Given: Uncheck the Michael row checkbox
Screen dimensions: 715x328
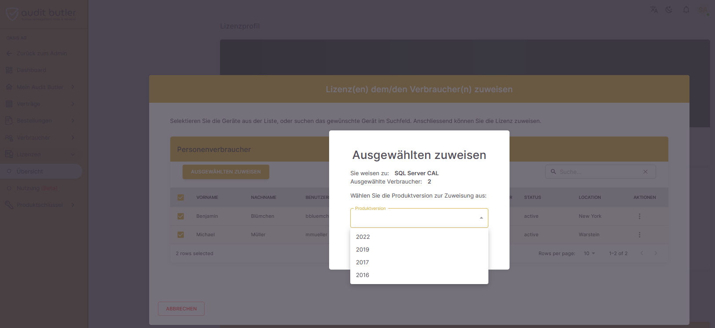Looking at the screenshot, I should coord(180,235).
